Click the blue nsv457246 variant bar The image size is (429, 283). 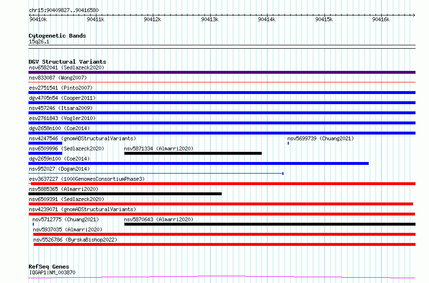click(222, 113)
